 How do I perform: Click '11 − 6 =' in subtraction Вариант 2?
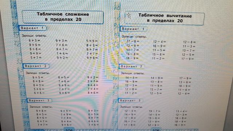pyautogui.click(x=184, y=90)
